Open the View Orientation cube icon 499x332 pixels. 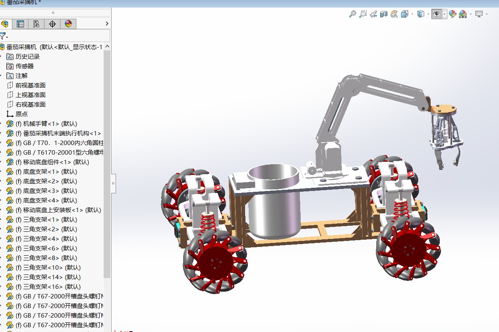point(404,14)
